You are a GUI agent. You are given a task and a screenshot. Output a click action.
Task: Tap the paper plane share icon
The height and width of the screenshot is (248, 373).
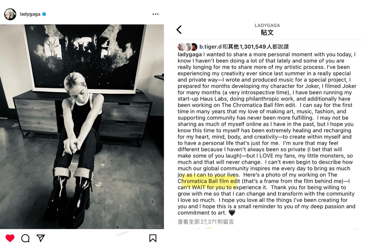[x=41, y=238]
